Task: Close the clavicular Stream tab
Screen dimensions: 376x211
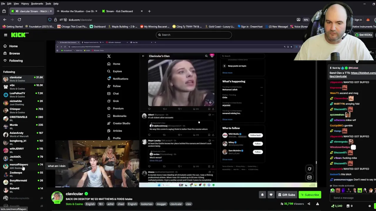Action: (x=51, y=11)
